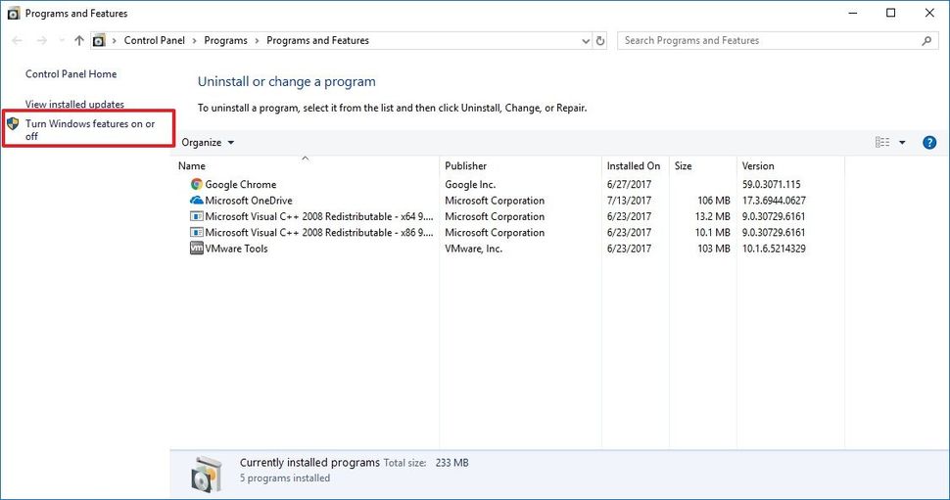This screenshot has width=950, height=500.
Task: Open View installed updates link
Action: tap(74, 104)
